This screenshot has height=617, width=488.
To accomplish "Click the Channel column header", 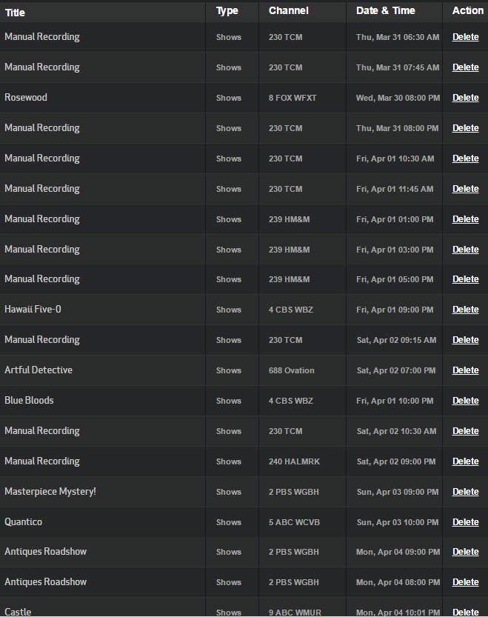I will 289,10.
